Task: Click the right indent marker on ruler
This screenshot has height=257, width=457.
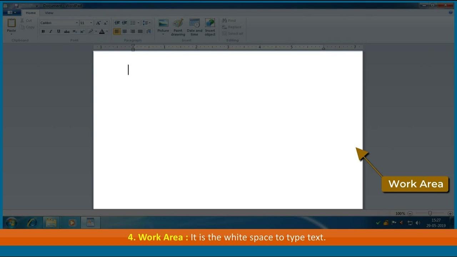Action: tap(323, 48)
